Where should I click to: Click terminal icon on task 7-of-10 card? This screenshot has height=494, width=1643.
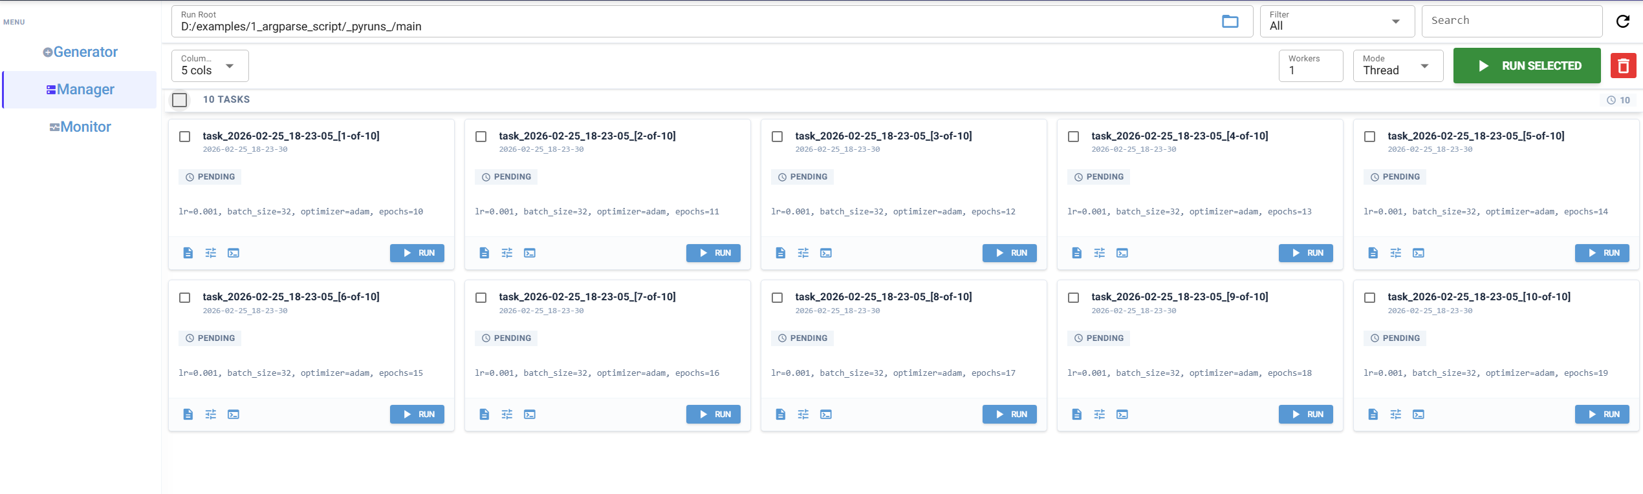tap(530, 415)
